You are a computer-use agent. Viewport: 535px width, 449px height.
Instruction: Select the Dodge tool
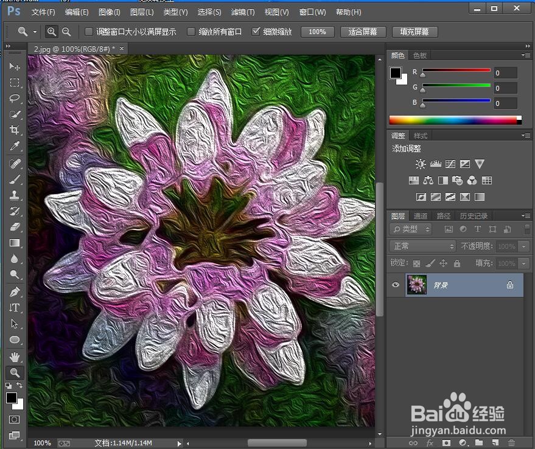click(x=15, y=274)
